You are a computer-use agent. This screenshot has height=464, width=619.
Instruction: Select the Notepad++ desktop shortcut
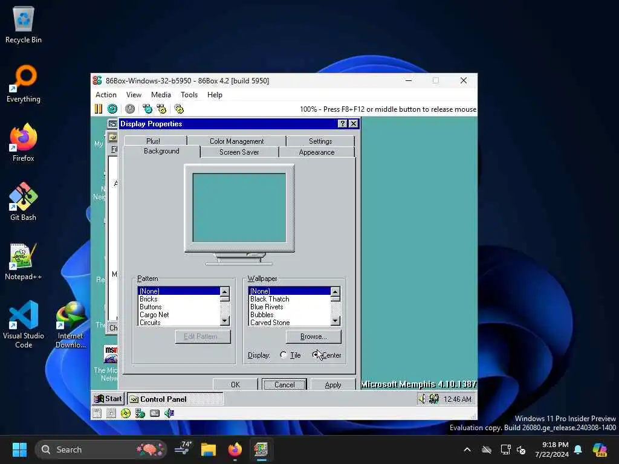click(x=24, y=261)
